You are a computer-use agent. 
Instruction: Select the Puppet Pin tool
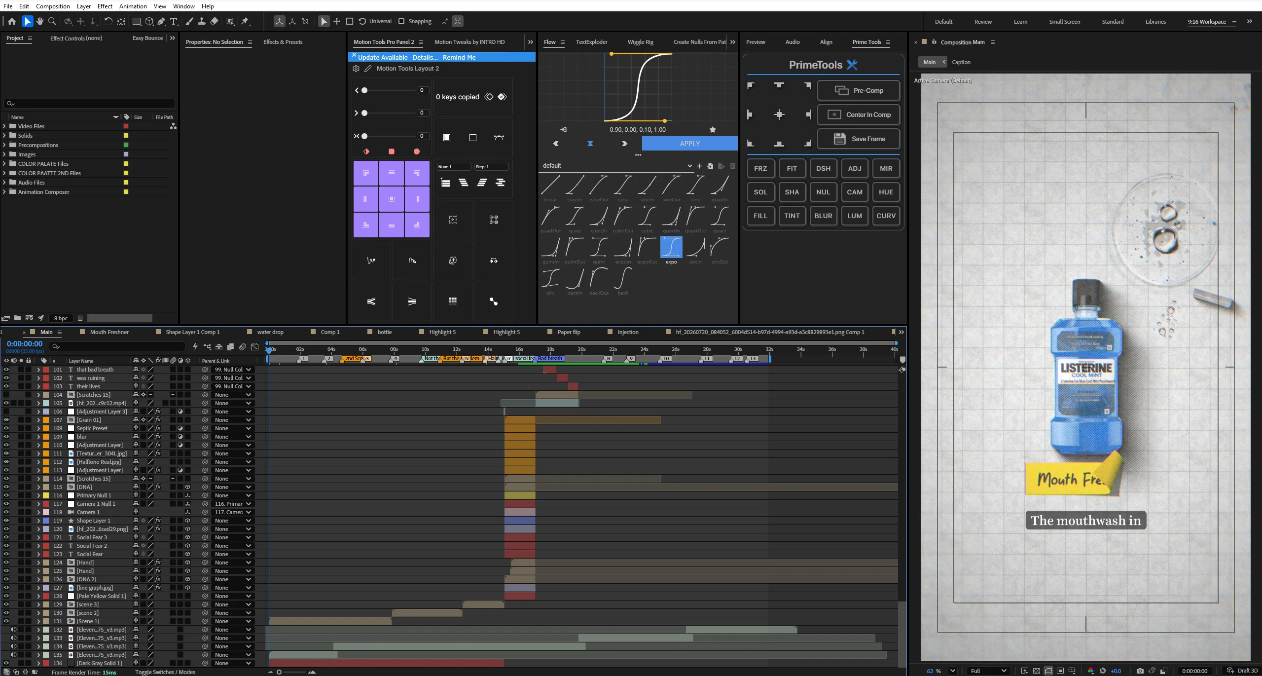(245, 21)
